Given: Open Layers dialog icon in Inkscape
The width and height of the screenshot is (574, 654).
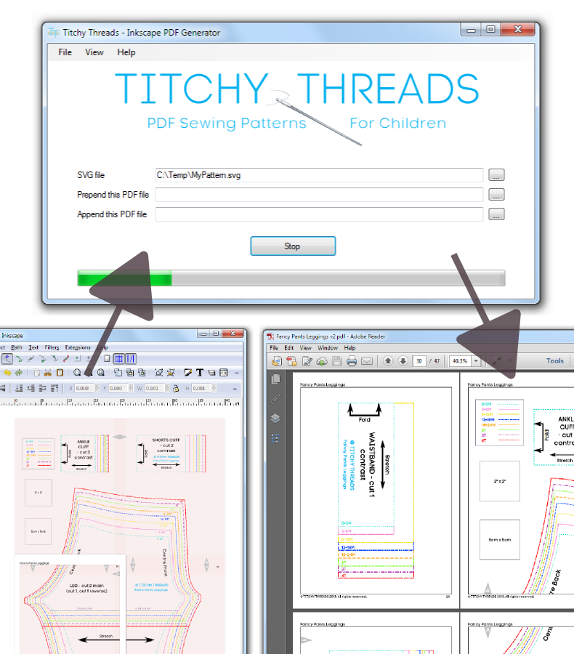Looking at the screenshot, I should 211,373.
